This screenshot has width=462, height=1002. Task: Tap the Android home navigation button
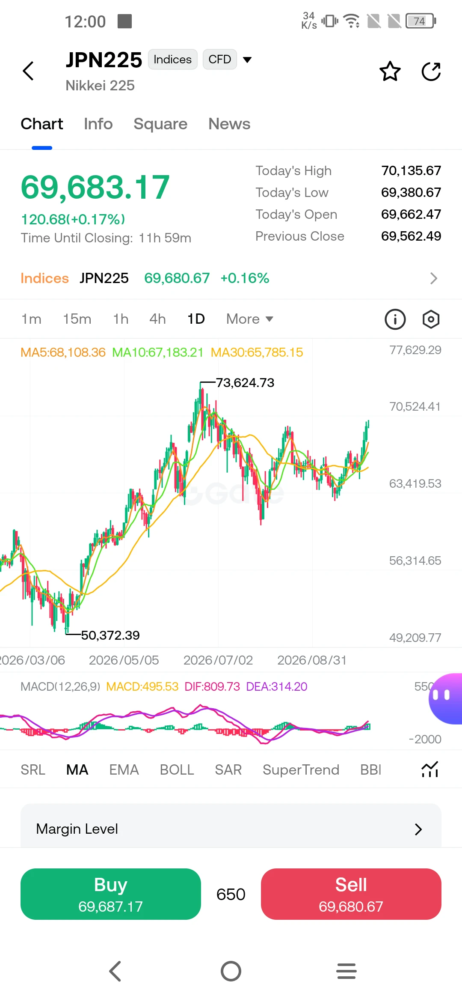(231, 971)
